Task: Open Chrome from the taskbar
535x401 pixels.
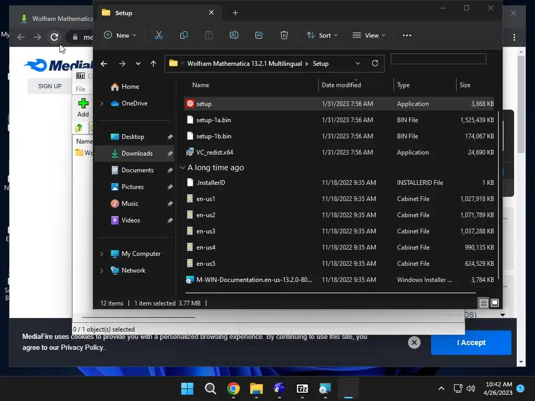Action: pos(234,388)
